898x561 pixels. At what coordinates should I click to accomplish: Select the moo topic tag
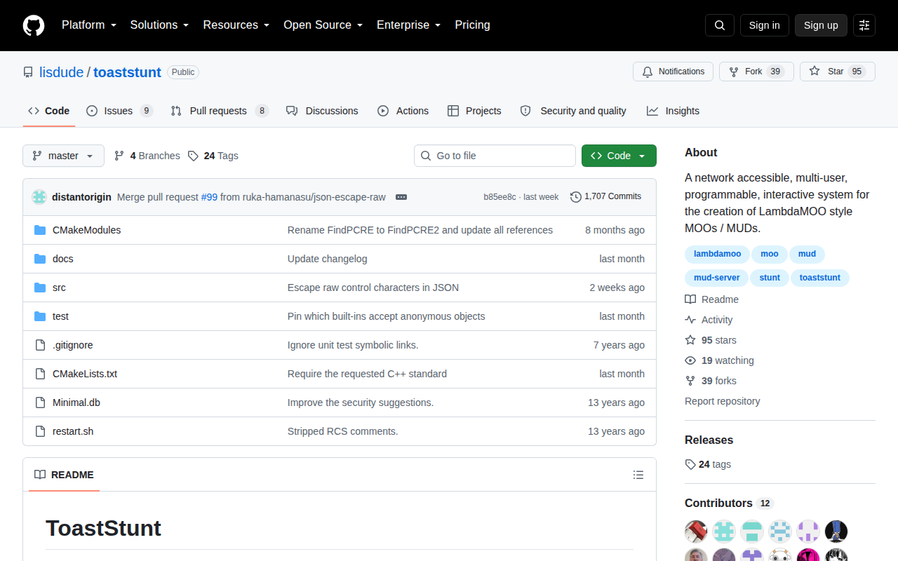[770, 254]
